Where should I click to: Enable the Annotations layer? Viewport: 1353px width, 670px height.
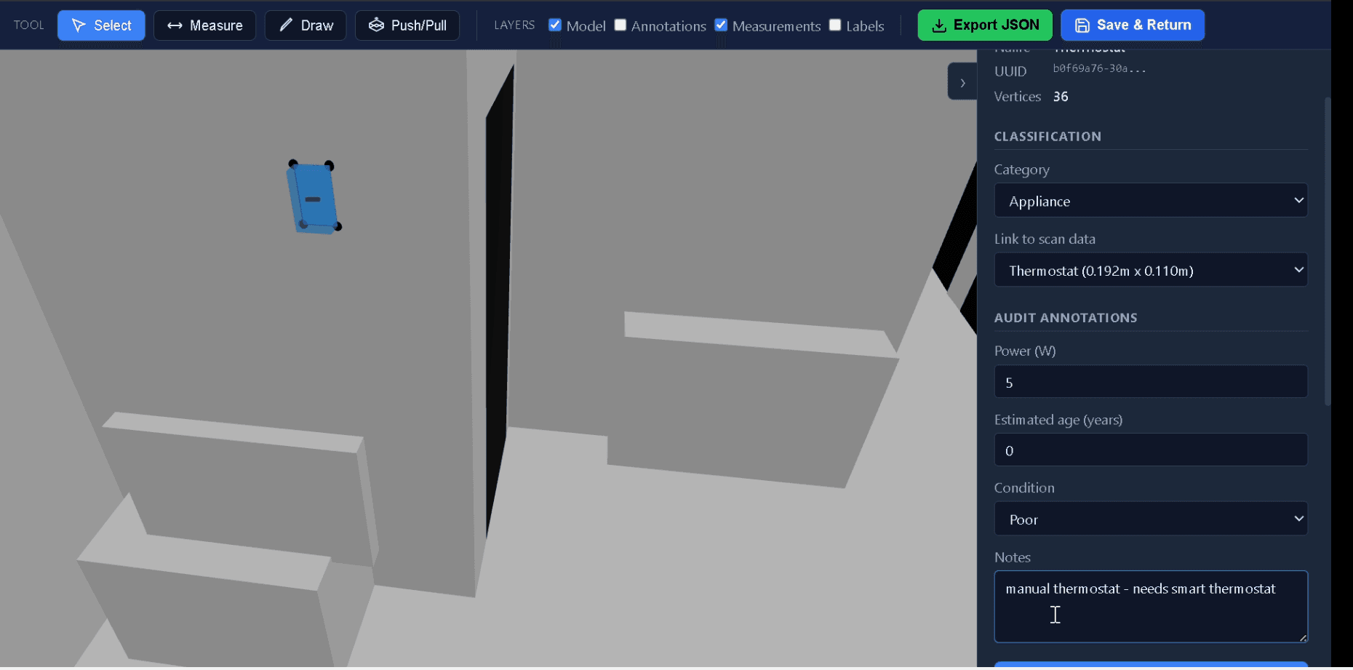click(620, 24)
